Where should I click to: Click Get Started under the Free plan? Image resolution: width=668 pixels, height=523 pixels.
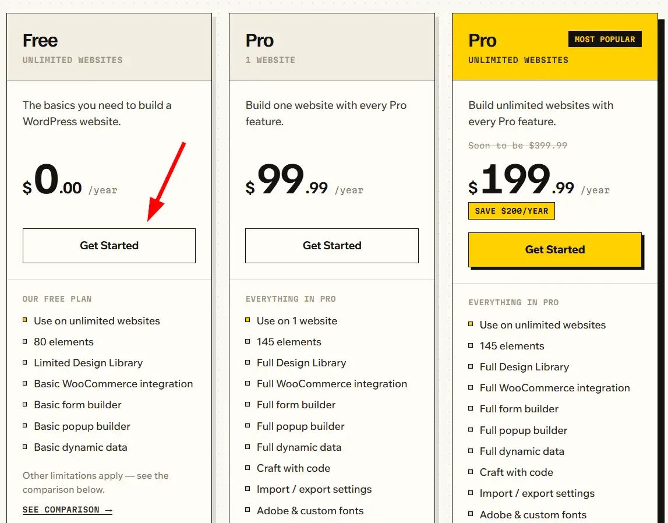(109, 246)
